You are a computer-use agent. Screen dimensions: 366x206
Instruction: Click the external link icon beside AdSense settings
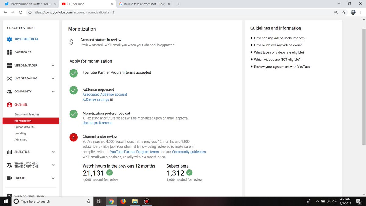click(x=111, y=99)
